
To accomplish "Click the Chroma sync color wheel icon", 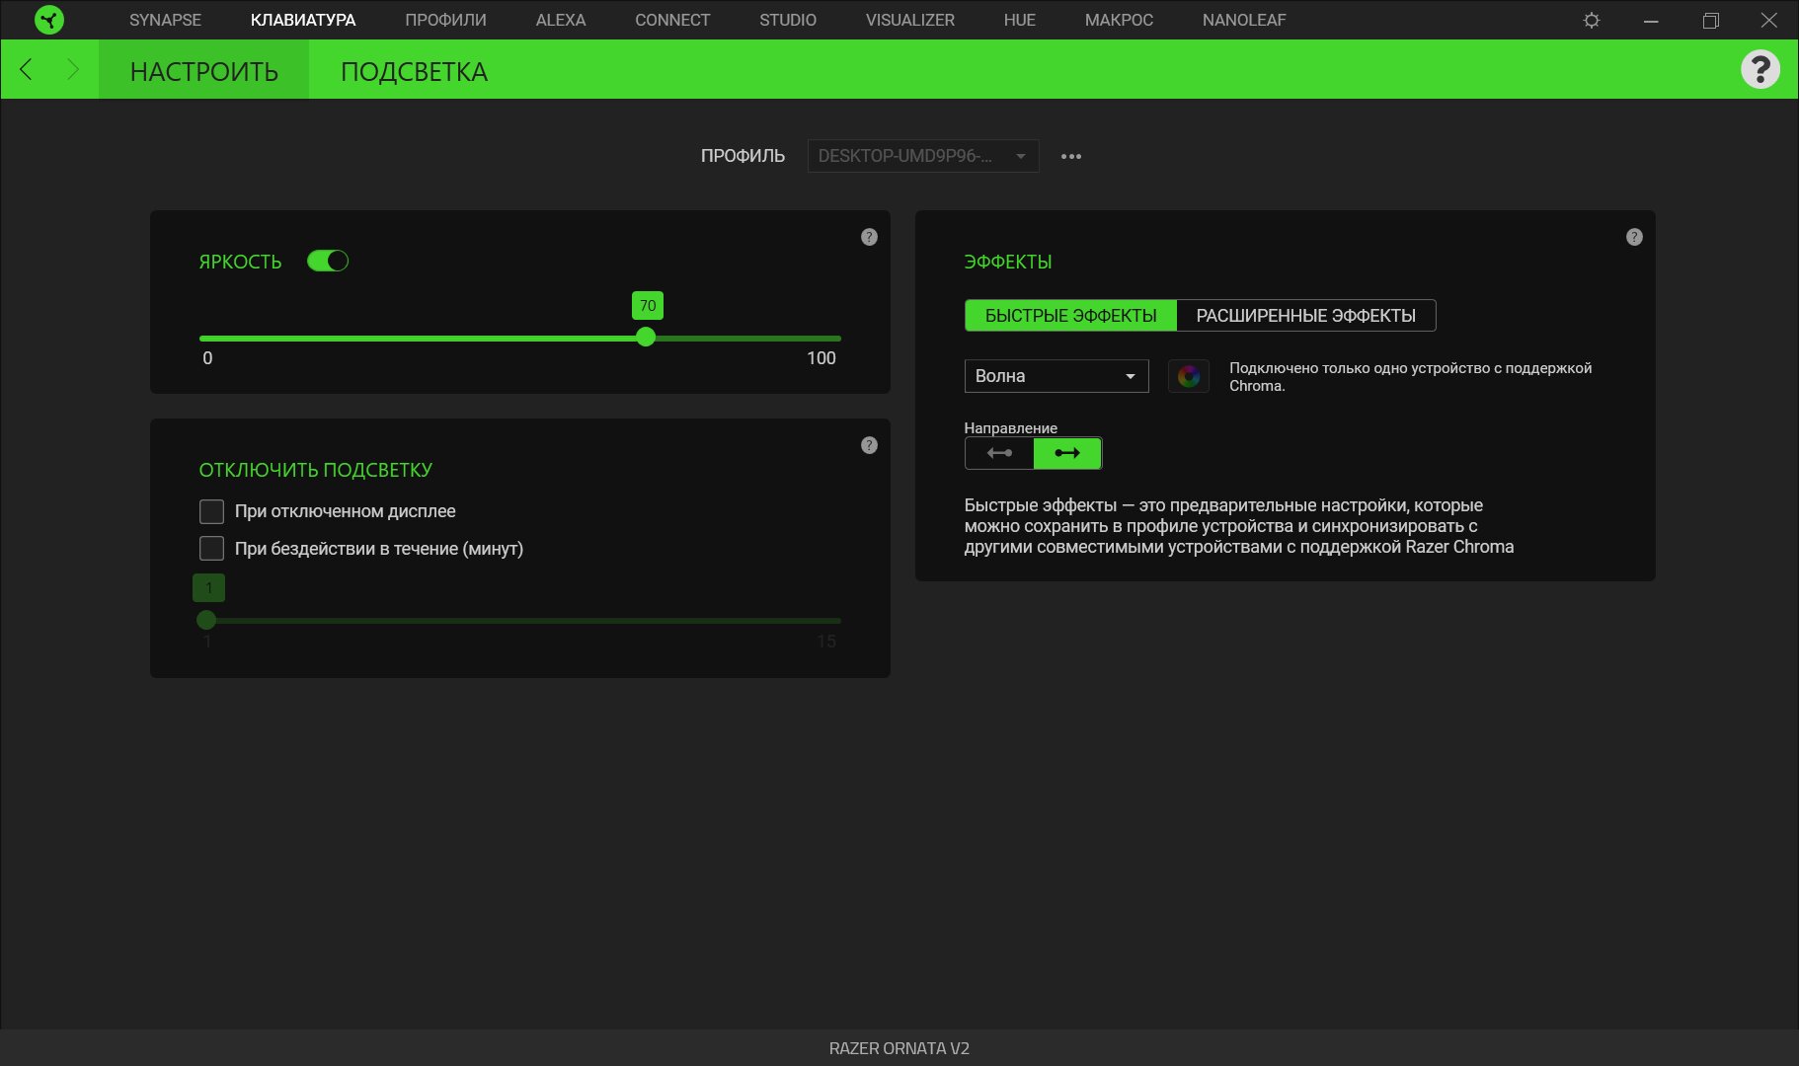I will click(x=1189, y=376).
